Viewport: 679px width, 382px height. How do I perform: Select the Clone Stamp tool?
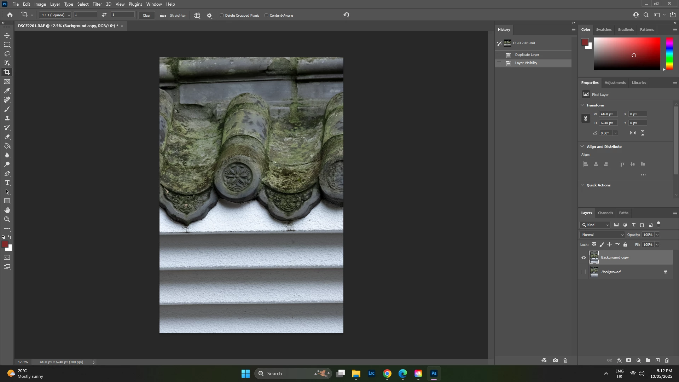pyautogui.click(x=7, y=118)
